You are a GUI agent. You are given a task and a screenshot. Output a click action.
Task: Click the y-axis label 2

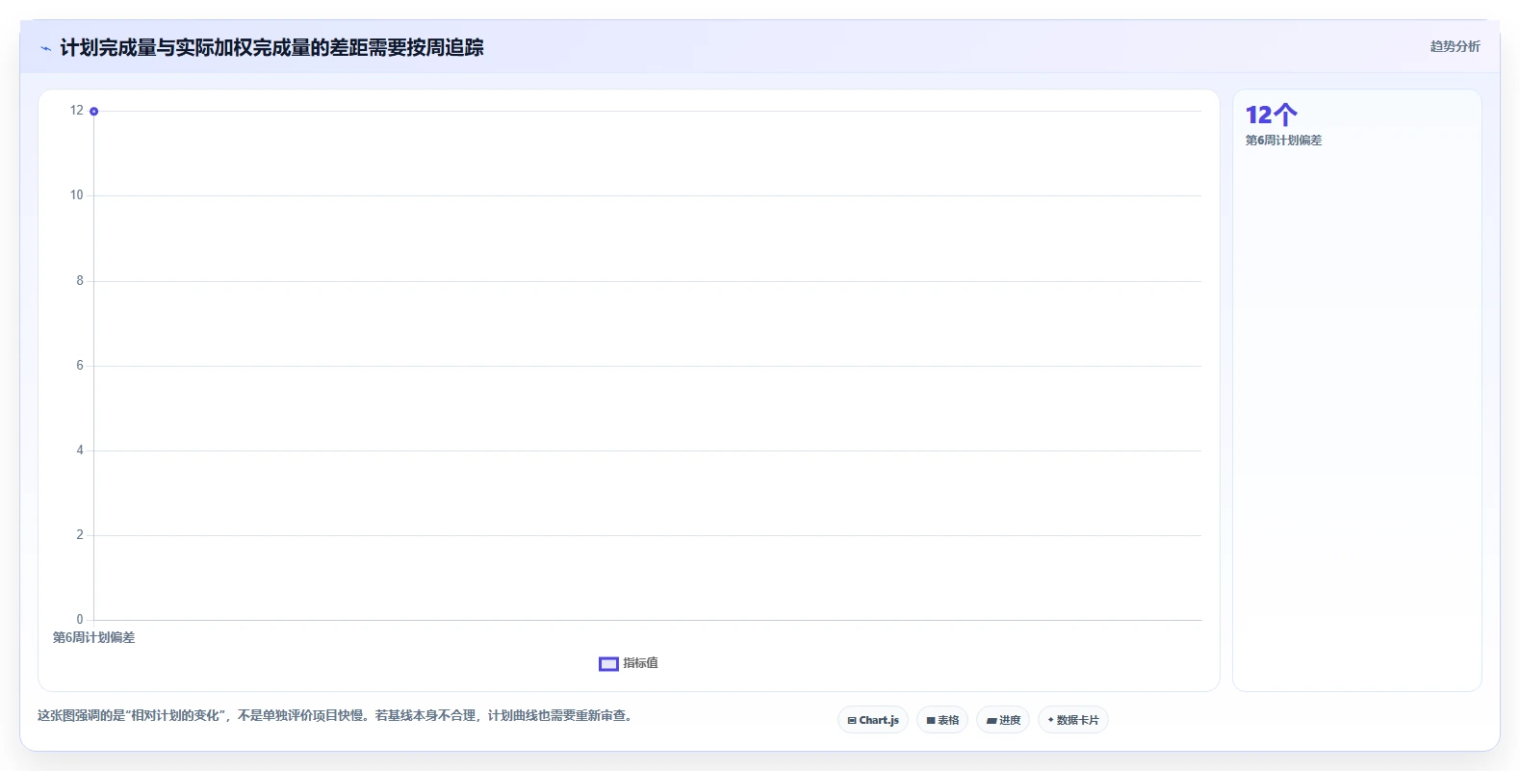click(80, 535)
